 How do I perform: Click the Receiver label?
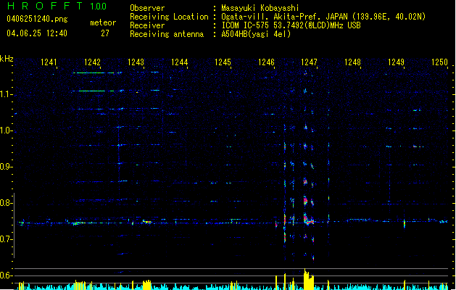click(x=147, y=25)
